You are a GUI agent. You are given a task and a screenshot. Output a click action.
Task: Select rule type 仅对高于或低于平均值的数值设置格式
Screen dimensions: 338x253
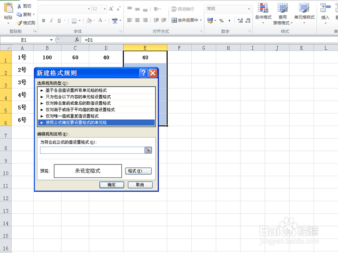point(96,110)
